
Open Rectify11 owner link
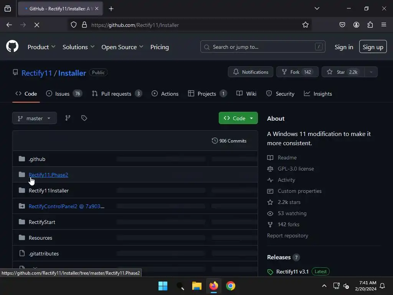36,73
